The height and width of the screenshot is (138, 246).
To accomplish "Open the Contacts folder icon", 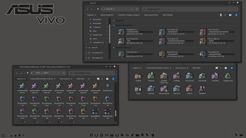I will tap(151, 76).
